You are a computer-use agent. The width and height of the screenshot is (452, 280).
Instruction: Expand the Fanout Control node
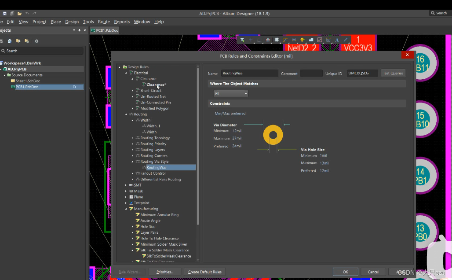tap(132, 173)
